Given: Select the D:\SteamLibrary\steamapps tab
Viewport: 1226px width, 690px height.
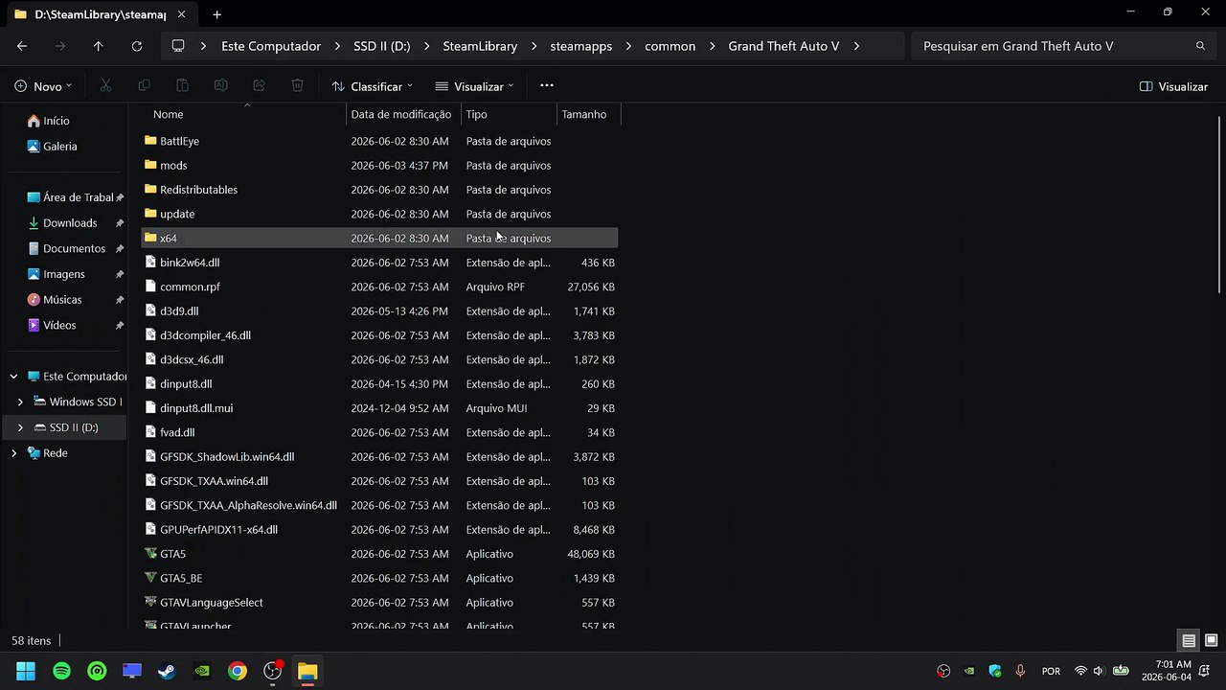Looking at the screenshot, I should click(x=101, y=14).
